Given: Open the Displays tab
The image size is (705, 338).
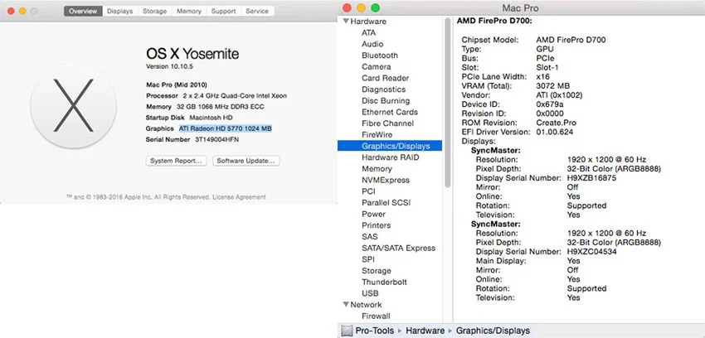Looking at the screenshot, I should pyautogui.click(x=119, y=12).
